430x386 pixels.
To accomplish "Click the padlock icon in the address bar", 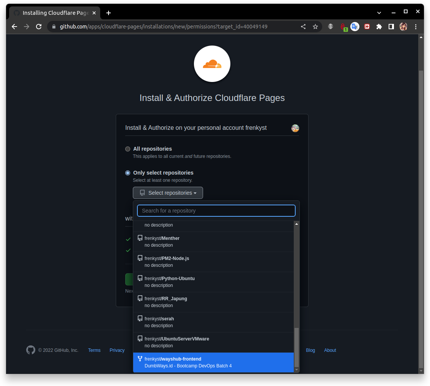I will (x=54, y=27).
